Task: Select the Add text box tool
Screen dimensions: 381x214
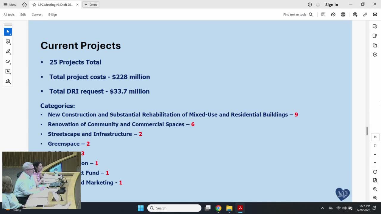Action: 8,71
